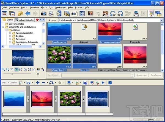Select the Sonnenuntergang.jpg thumbnail
Viewport: 165px width, 122px height.
[x=110, y=31]
